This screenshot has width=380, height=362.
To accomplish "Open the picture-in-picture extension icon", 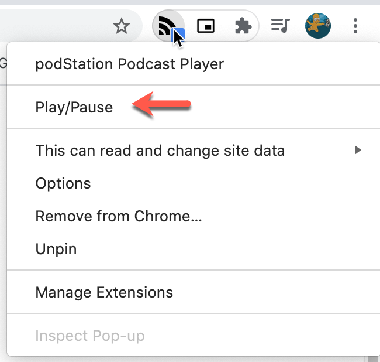I will [206, 26].
